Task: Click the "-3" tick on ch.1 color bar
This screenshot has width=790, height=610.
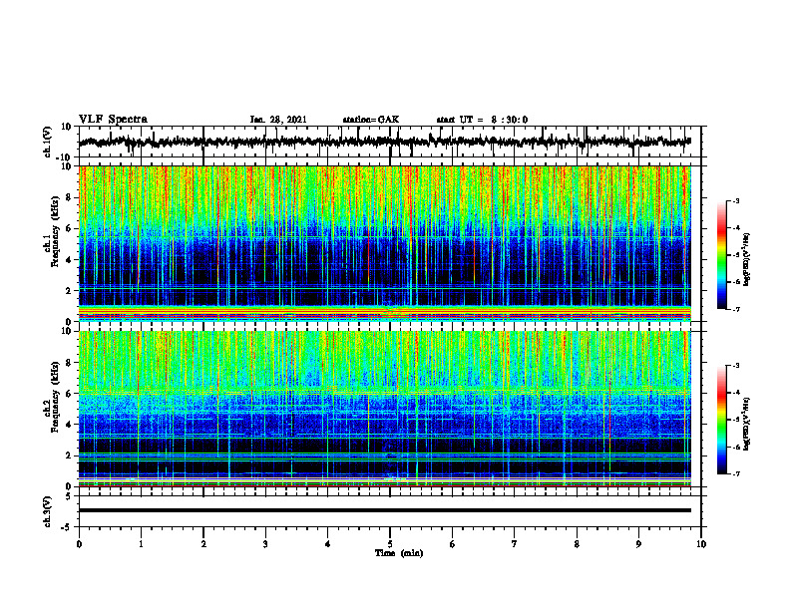Action: 736,201
